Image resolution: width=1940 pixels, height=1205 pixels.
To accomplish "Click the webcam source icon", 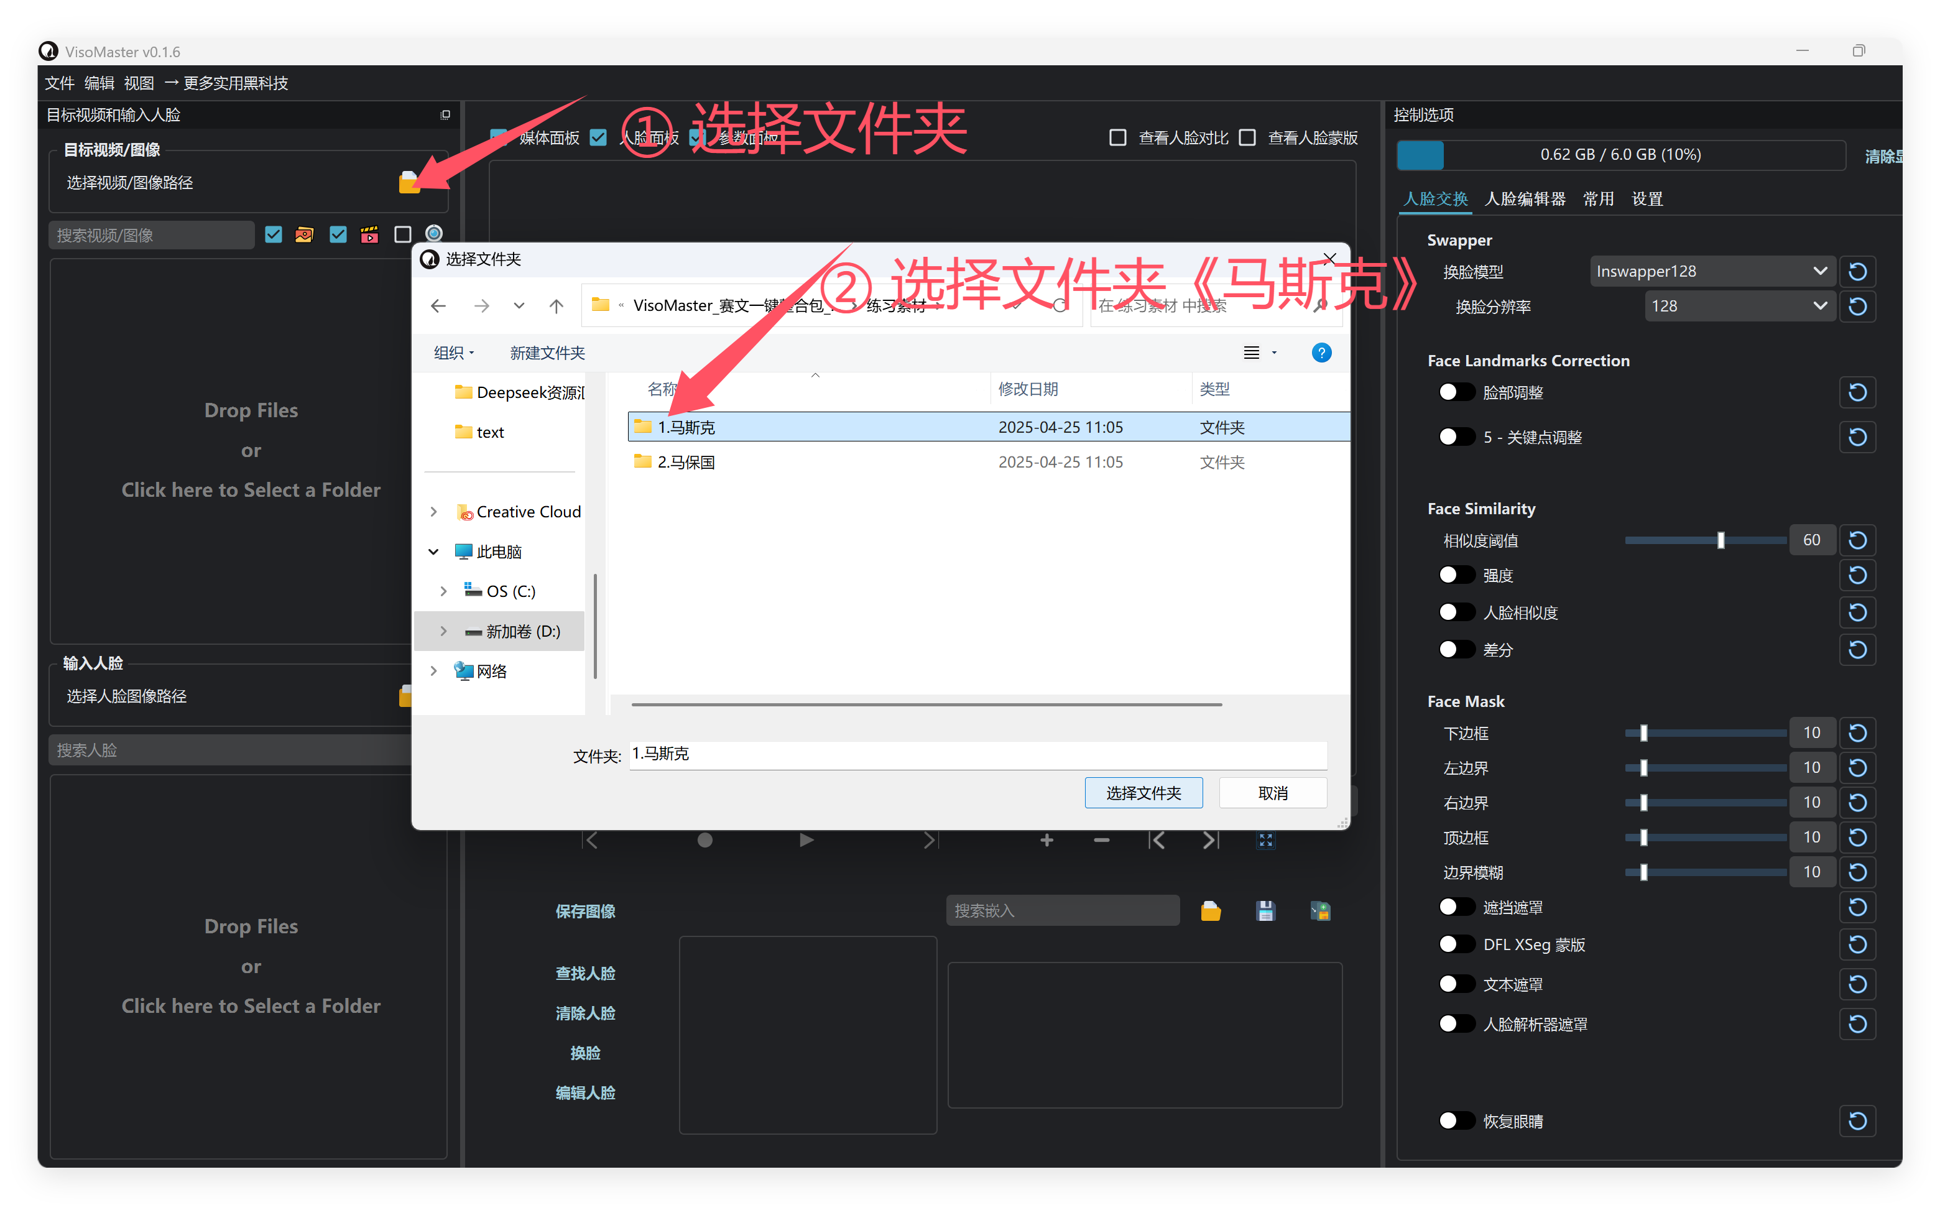I will pyautogui.click(x=433, y=234).
